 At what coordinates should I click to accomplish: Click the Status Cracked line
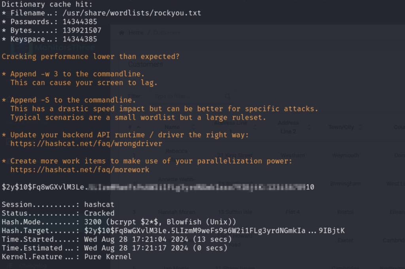[58, 213]
